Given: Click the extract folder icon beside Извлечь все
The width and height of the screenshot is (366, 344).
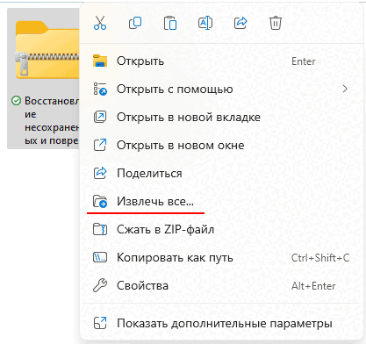Looking at the screenshot, I should pyautogui.click(x=100, y=201).
